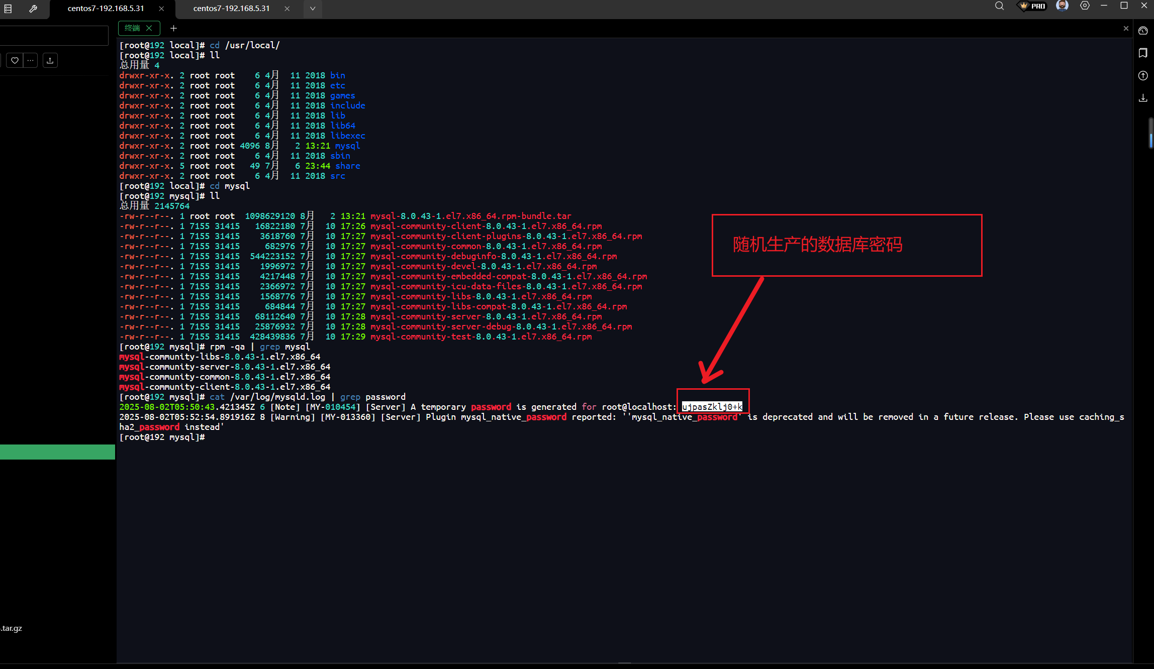Viewport: 1154px width, 669px height.
Task: Select the 终端 terminal tab
Action: point(133,28)
